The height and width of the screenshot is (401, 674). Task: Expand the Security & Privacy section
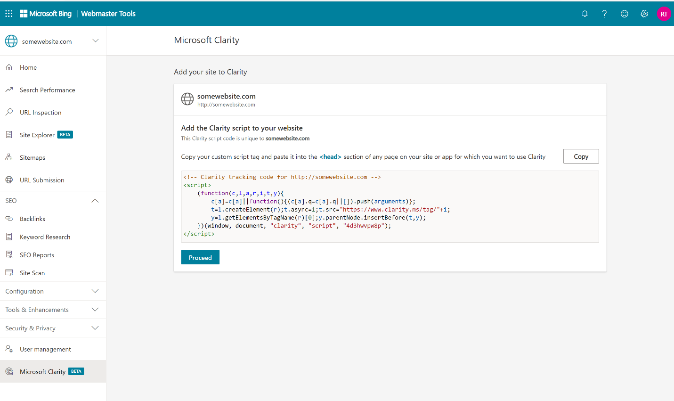click(53, 328)
